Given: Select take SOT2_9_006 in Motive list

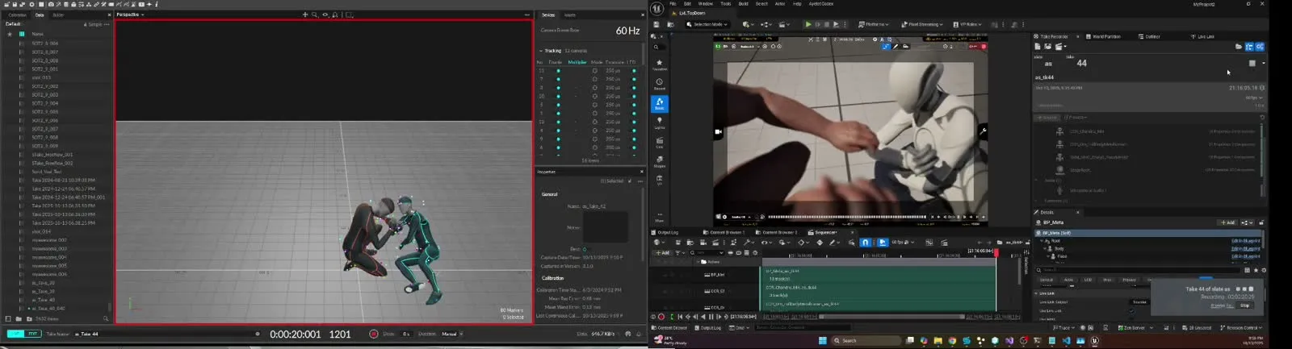Looking at the screenshot, I should [45, 120].
